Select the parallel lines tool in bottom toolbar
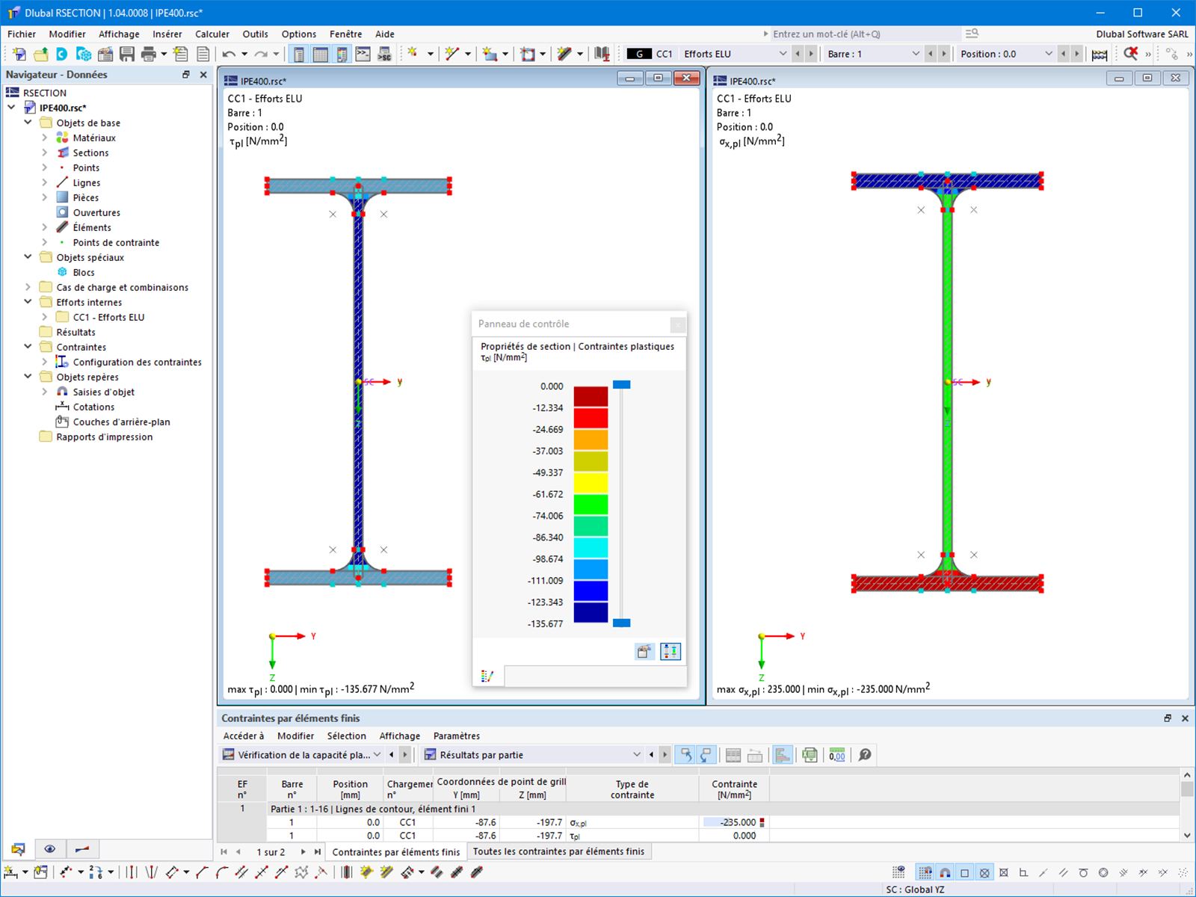 coord(242,872)
